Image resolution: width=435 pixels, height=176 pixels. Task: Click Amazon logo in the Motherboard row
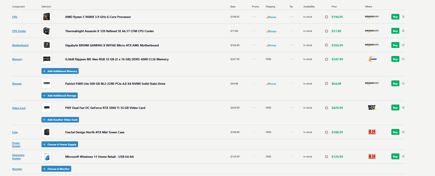372,45
